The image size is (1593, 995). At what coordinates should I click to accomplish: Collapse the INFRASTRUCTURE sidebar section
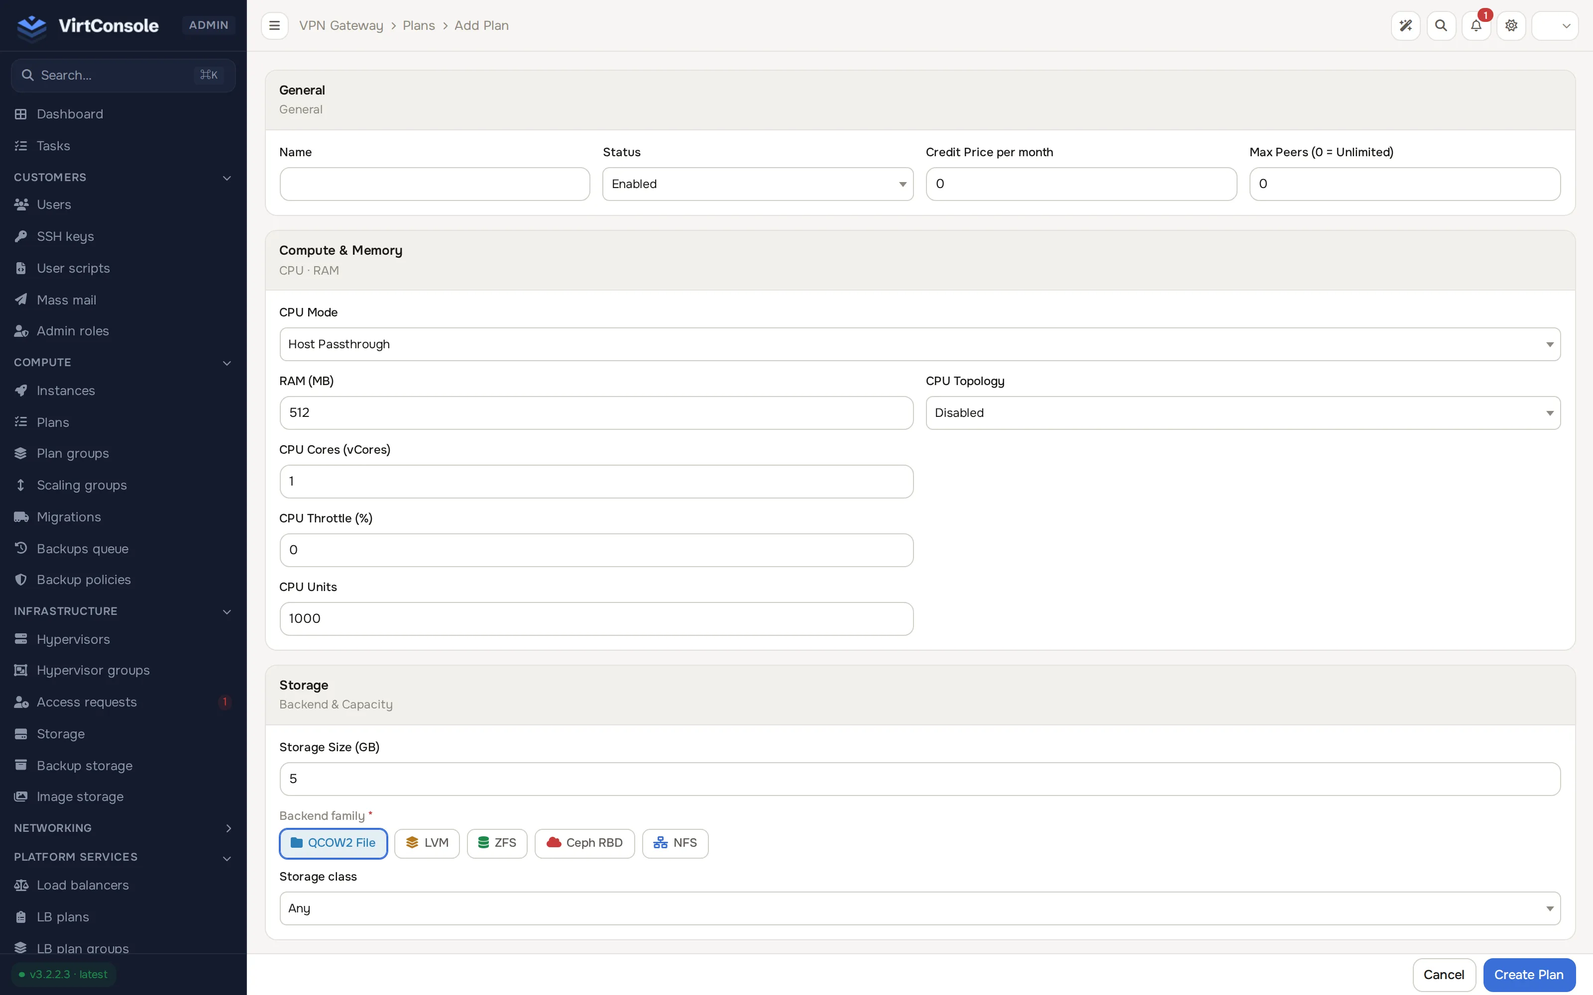[123, 611]
